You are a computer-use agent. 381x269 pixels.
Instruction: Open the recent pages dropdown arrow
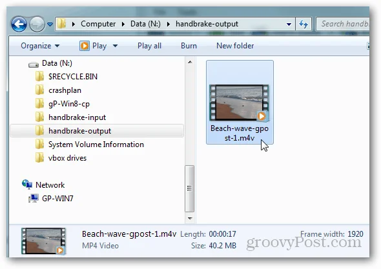click(x=50, y=25)
